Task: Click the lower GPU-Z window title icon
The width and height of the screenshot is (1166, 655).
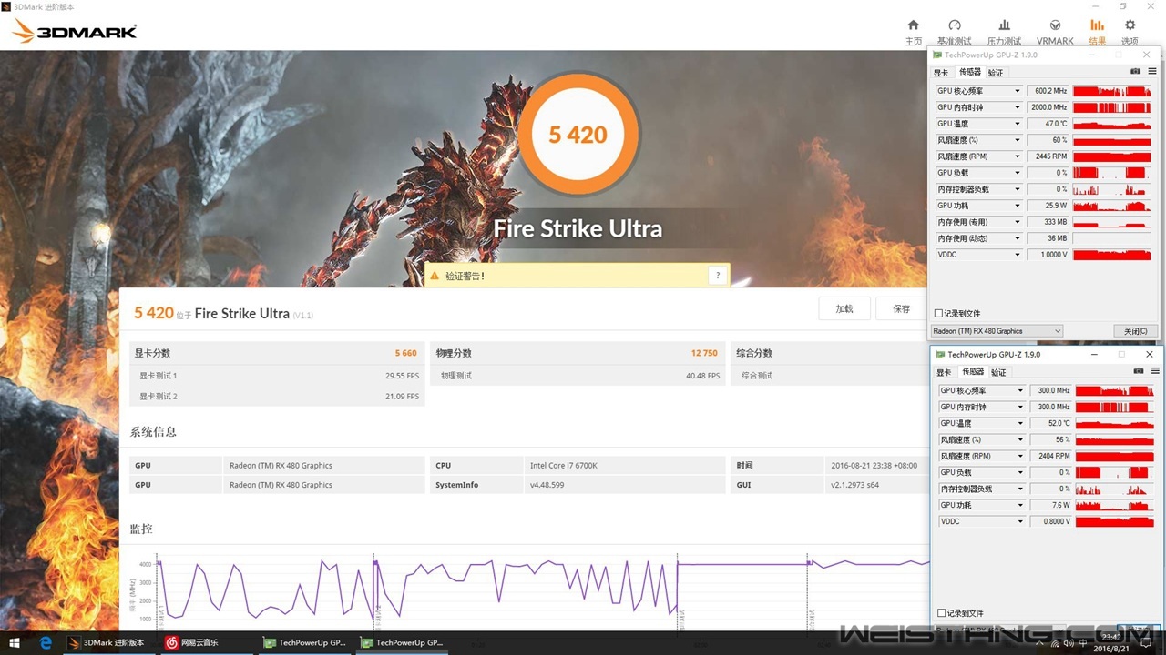Action: pos(940,354)
